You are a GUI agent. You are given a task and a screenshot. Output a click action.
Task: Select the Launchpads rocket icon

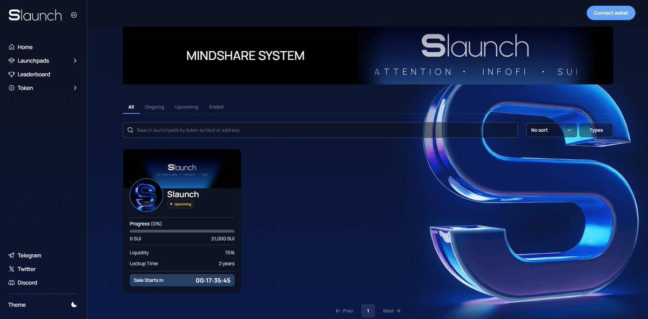pyautogui.click(x=12, y=60)
